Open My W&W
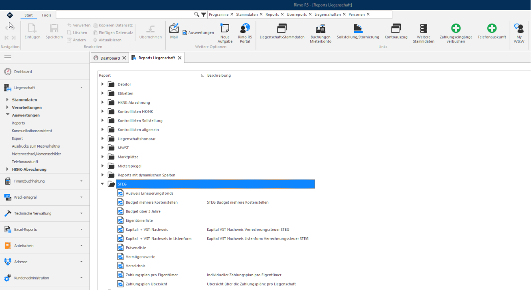531x290 pixels. [x=519, y=33]
